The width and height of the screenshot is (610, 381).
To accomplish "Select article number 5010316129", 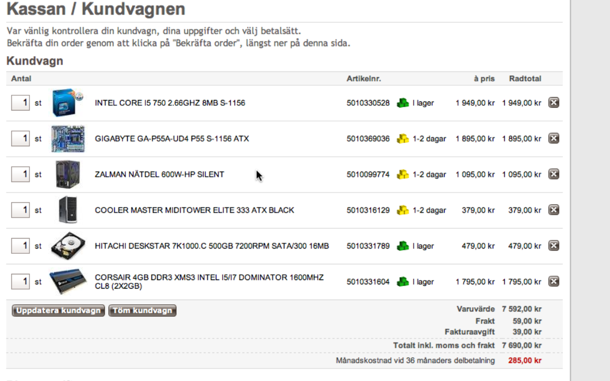I will tap(368, 210).
